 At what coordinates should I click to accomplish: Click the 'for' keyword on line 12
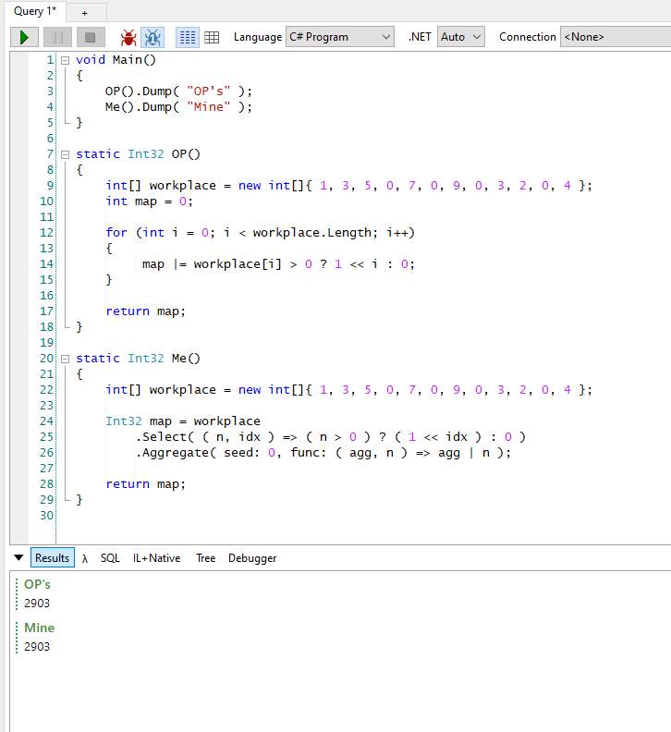click(x=116, y=233)
